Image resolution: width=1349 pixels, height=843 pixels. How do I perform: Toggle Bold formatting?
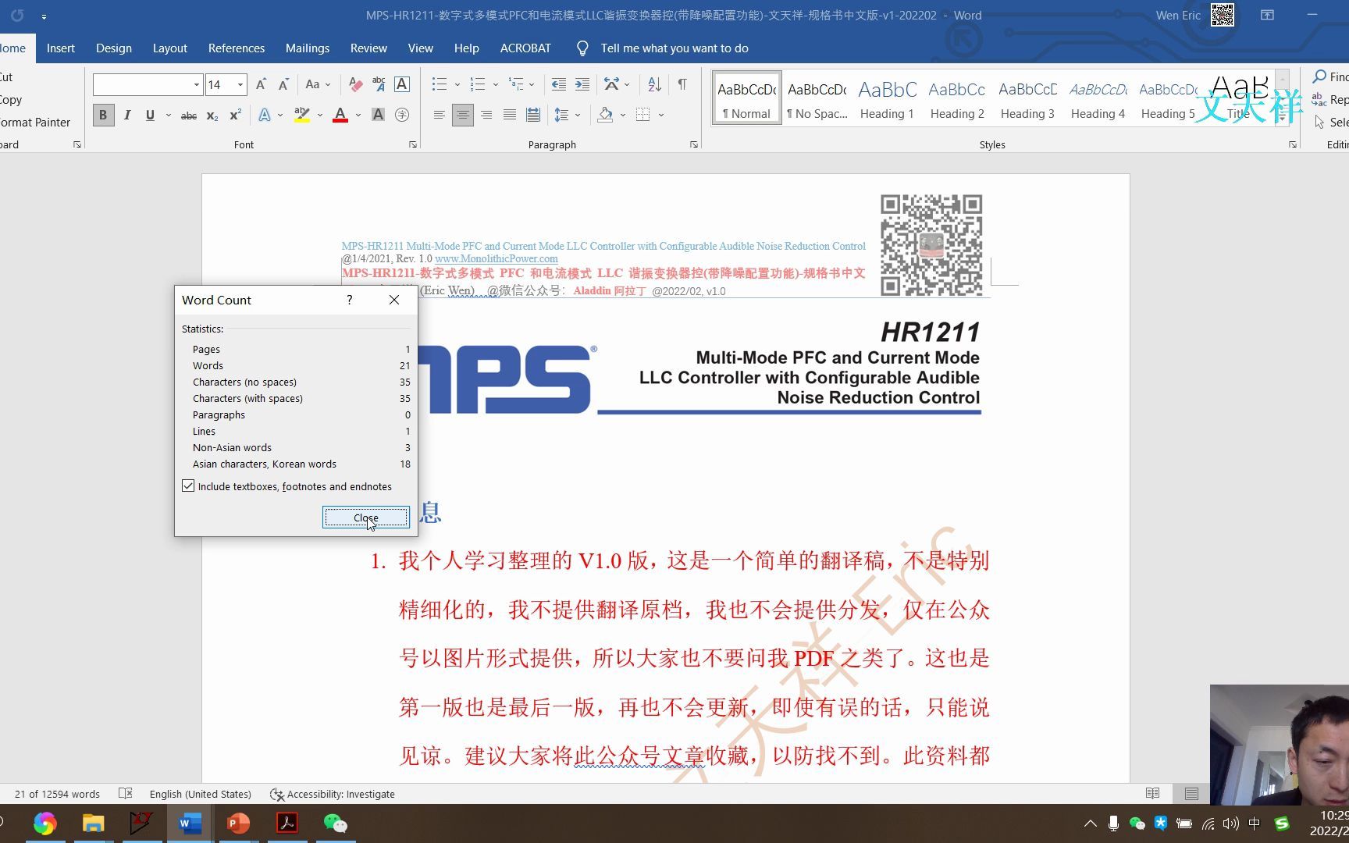(x=103, y=115)
